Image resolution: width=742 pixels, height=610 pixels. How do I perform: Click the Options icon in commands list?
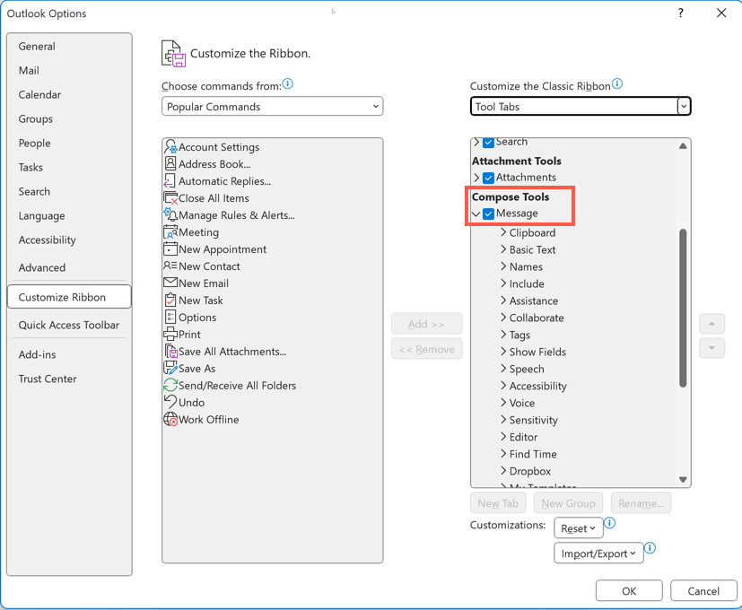(170, 317)
